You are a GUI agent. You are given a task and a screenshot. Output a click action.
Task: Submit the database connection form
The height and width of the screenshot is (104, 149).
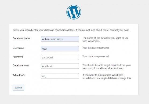tap(18, 88)
